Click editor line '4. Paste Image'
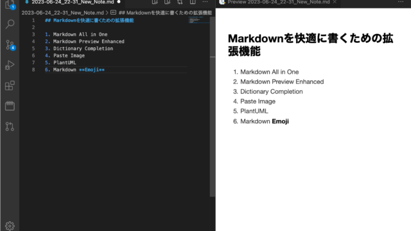411x231 pixels. coord(65,56)
